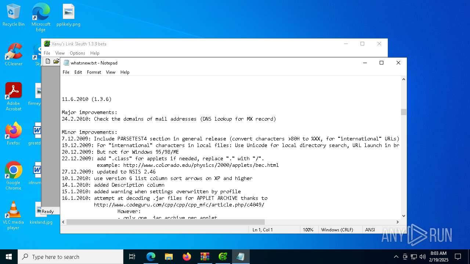Screen dimensions: 470x264
Task: Open network status in system tray
Action: 414,257
